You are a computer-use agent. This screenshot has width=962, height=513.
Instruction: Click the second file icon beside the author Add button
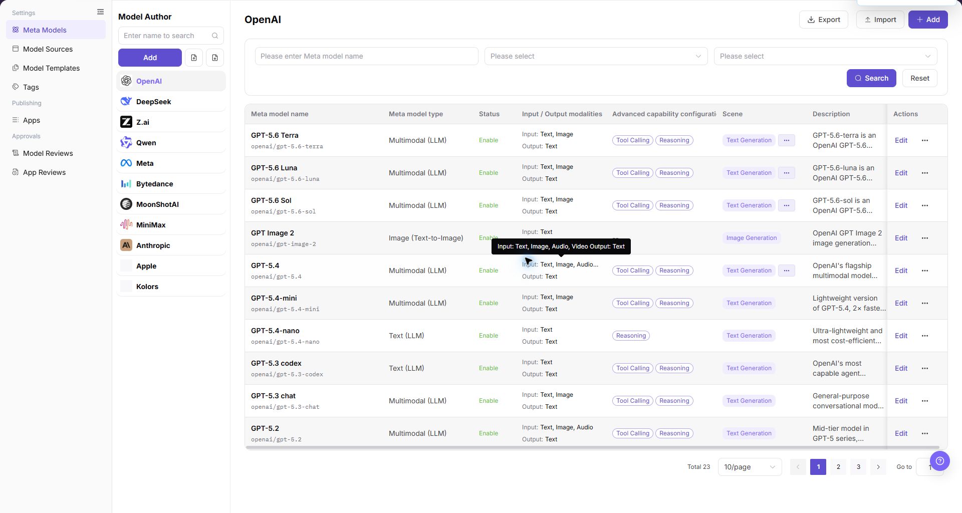click(x=215, y=58)
